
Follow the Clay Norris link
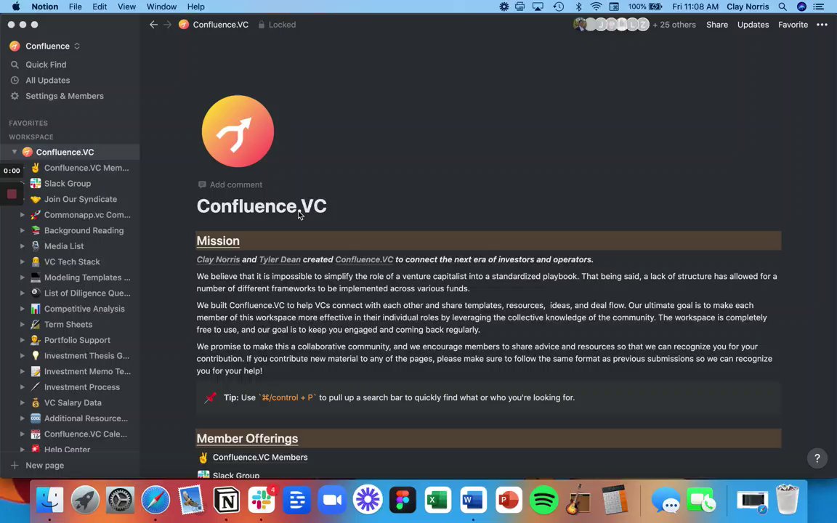(x=218, y=259)
